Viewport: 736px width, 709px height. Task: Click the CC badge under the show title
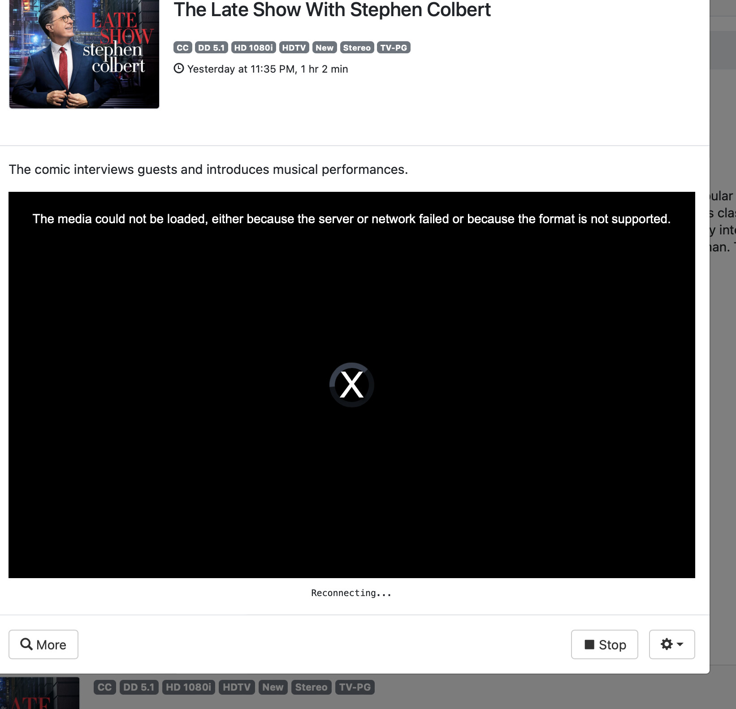tap(182, 48)
